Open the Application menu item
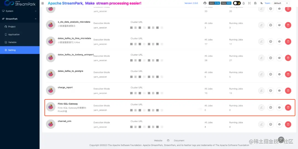The width and height of the screenshot is (298, 149). click(20, 34)
